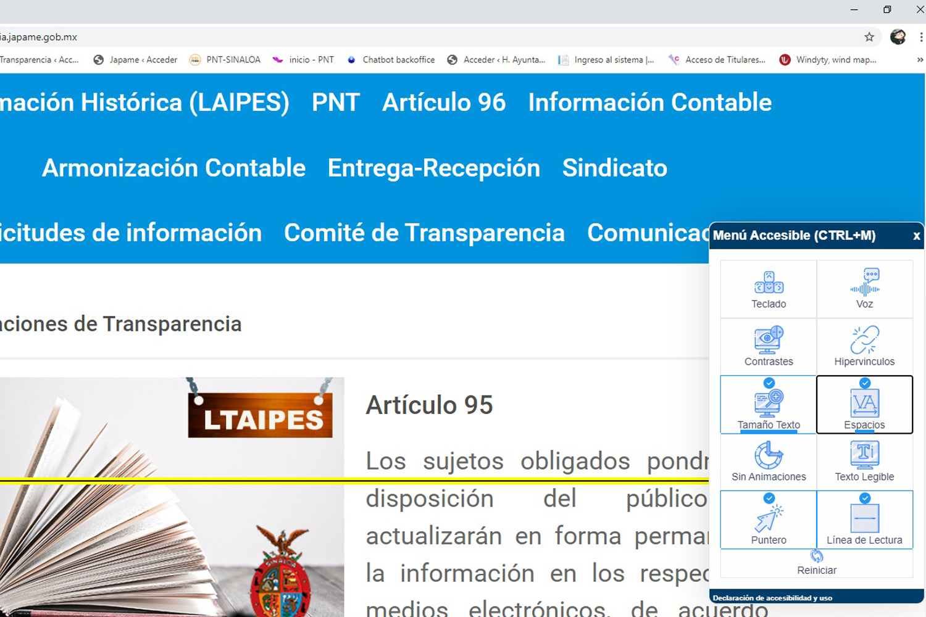The image size is (926, 617).
Task: Click the address bar URL field
Action: click(370, 37)
